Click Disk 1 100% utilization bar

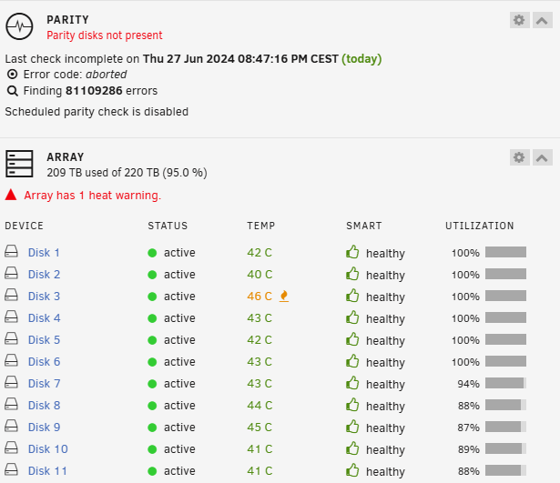click(x=505, y=252)
